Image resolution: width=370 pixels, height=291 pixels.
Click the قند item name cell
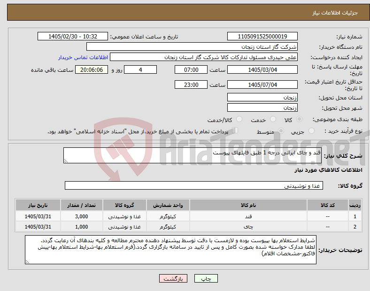click(x=248, y=216)
